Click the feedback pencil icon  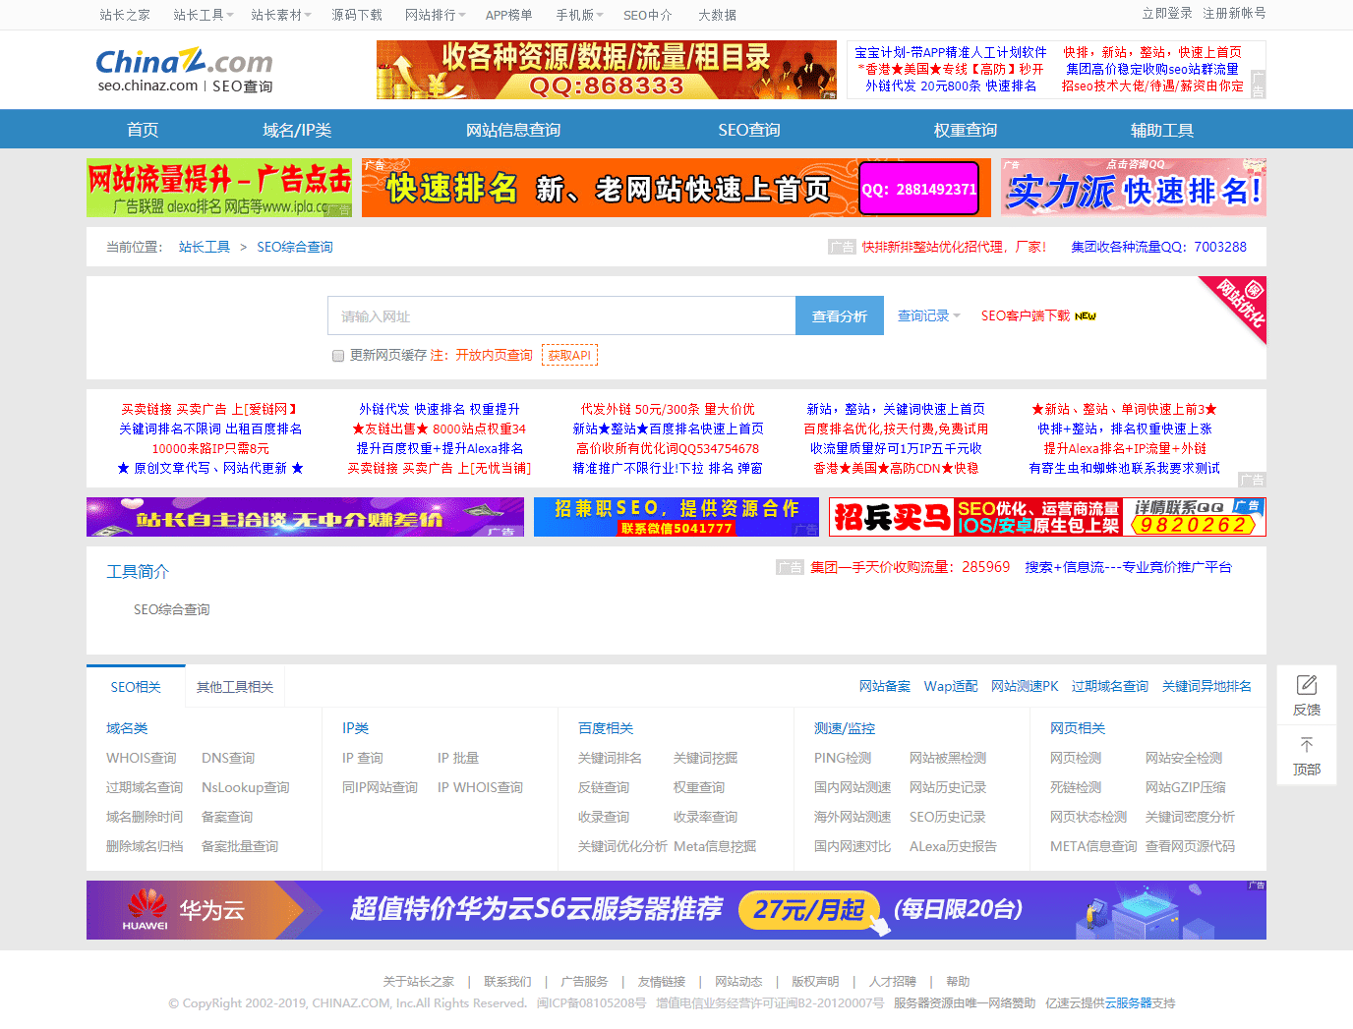(1306, 685)
